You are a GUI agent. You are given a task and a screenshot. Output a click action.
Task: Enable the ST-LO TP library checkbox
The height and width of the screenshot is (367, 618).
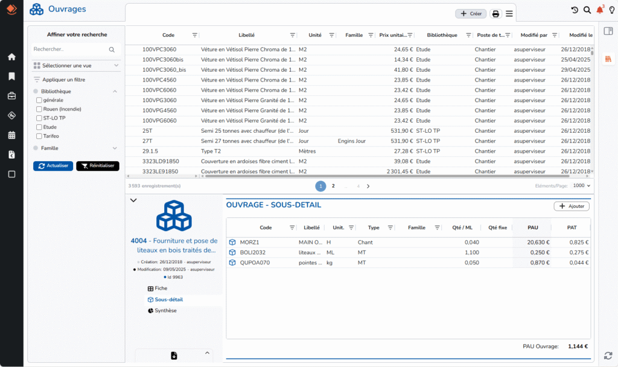click(x=39, y=118)
